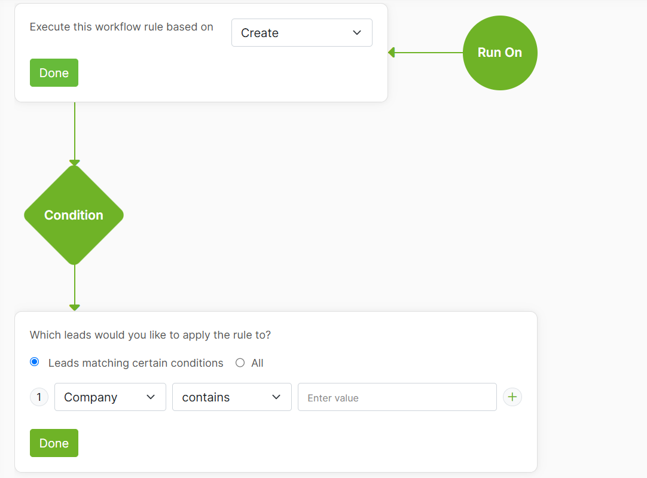Focus the Enter value text field

point(397,397)
